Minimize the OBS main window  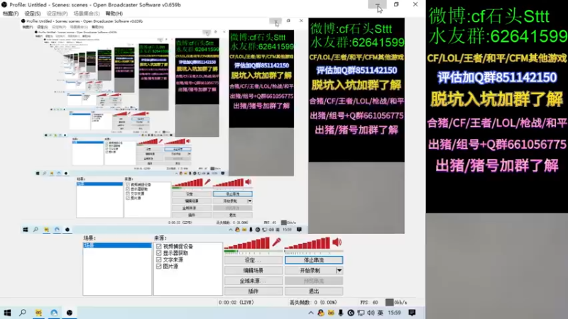pyautogui.click(x=378, y=5)
